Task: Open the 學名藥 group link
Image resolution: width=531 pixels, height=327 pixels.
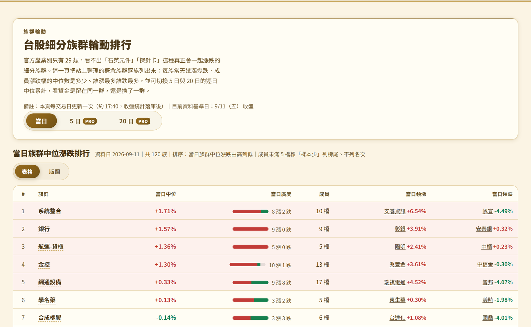Action: click(x=47, y=300)
